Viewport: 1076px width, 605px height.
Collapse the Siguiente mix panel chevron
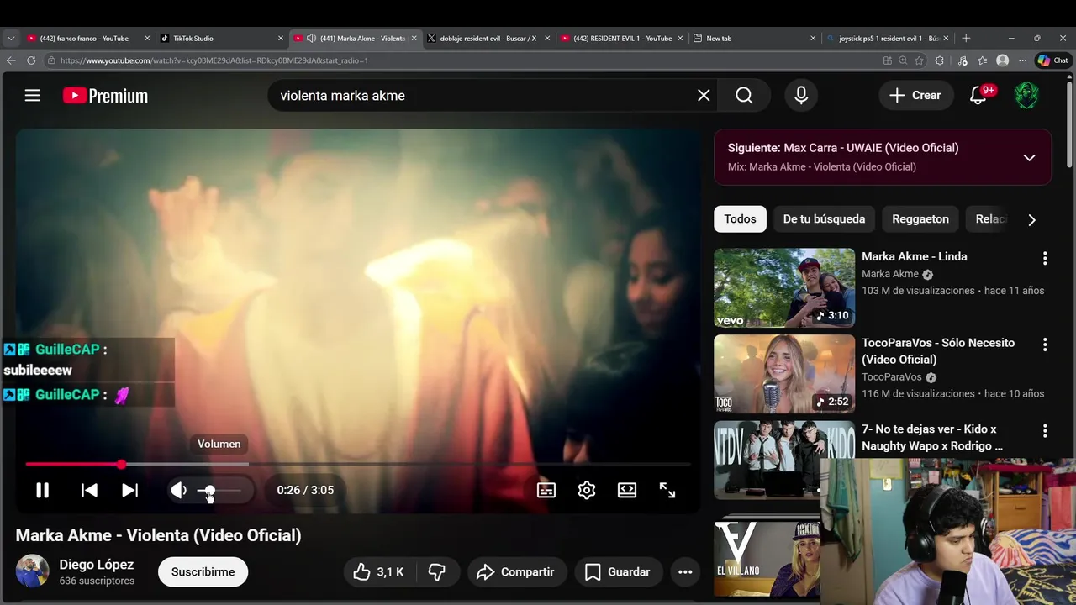point(1029,157)
